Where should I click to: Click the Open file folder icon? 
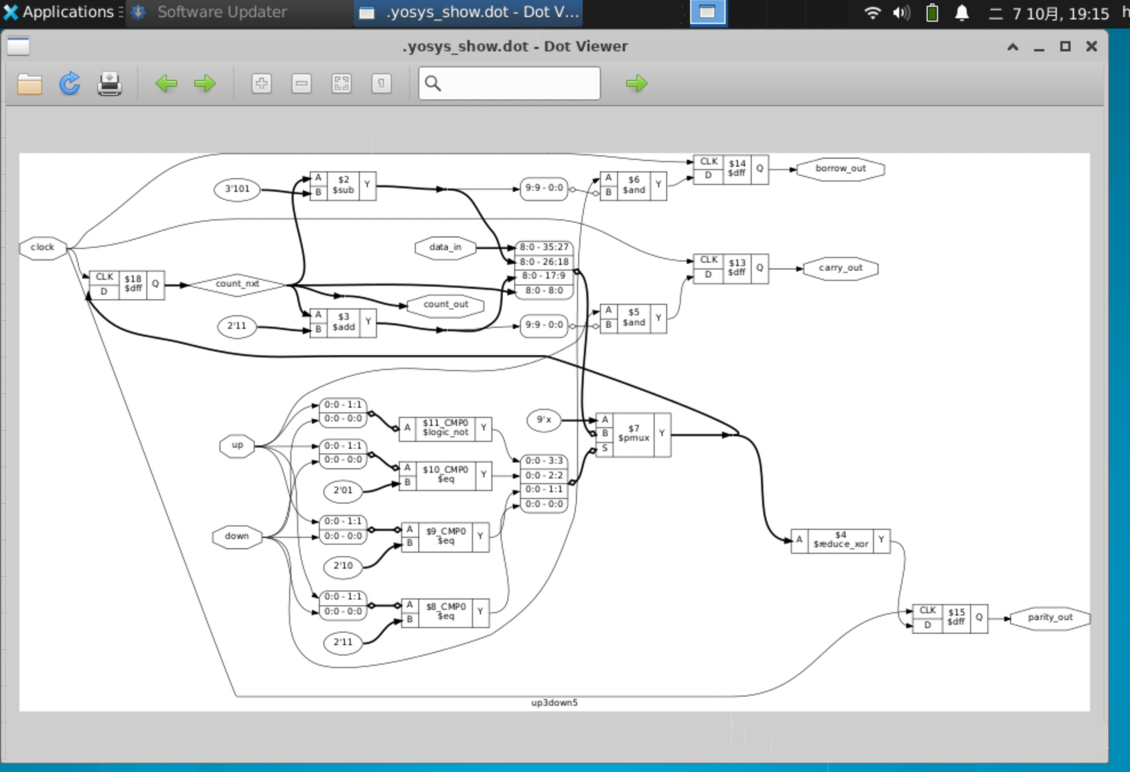(x=29, y=84)
